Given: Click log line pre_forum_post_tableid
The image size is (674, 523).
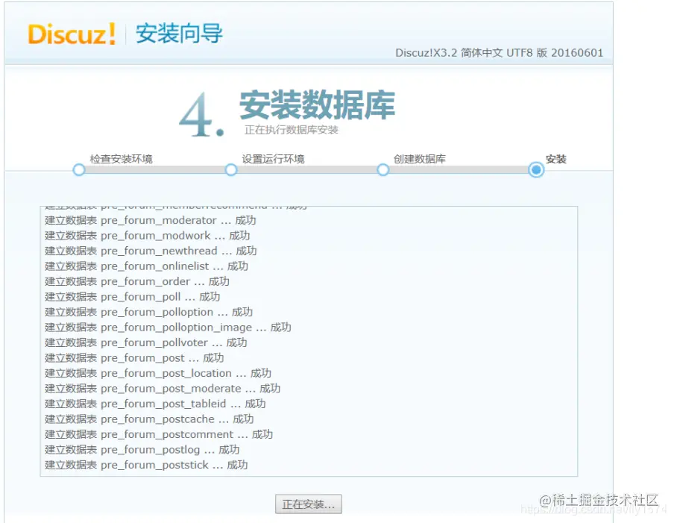Looking at the screenshot, I should pyautogui.click(x=155, y=404).
